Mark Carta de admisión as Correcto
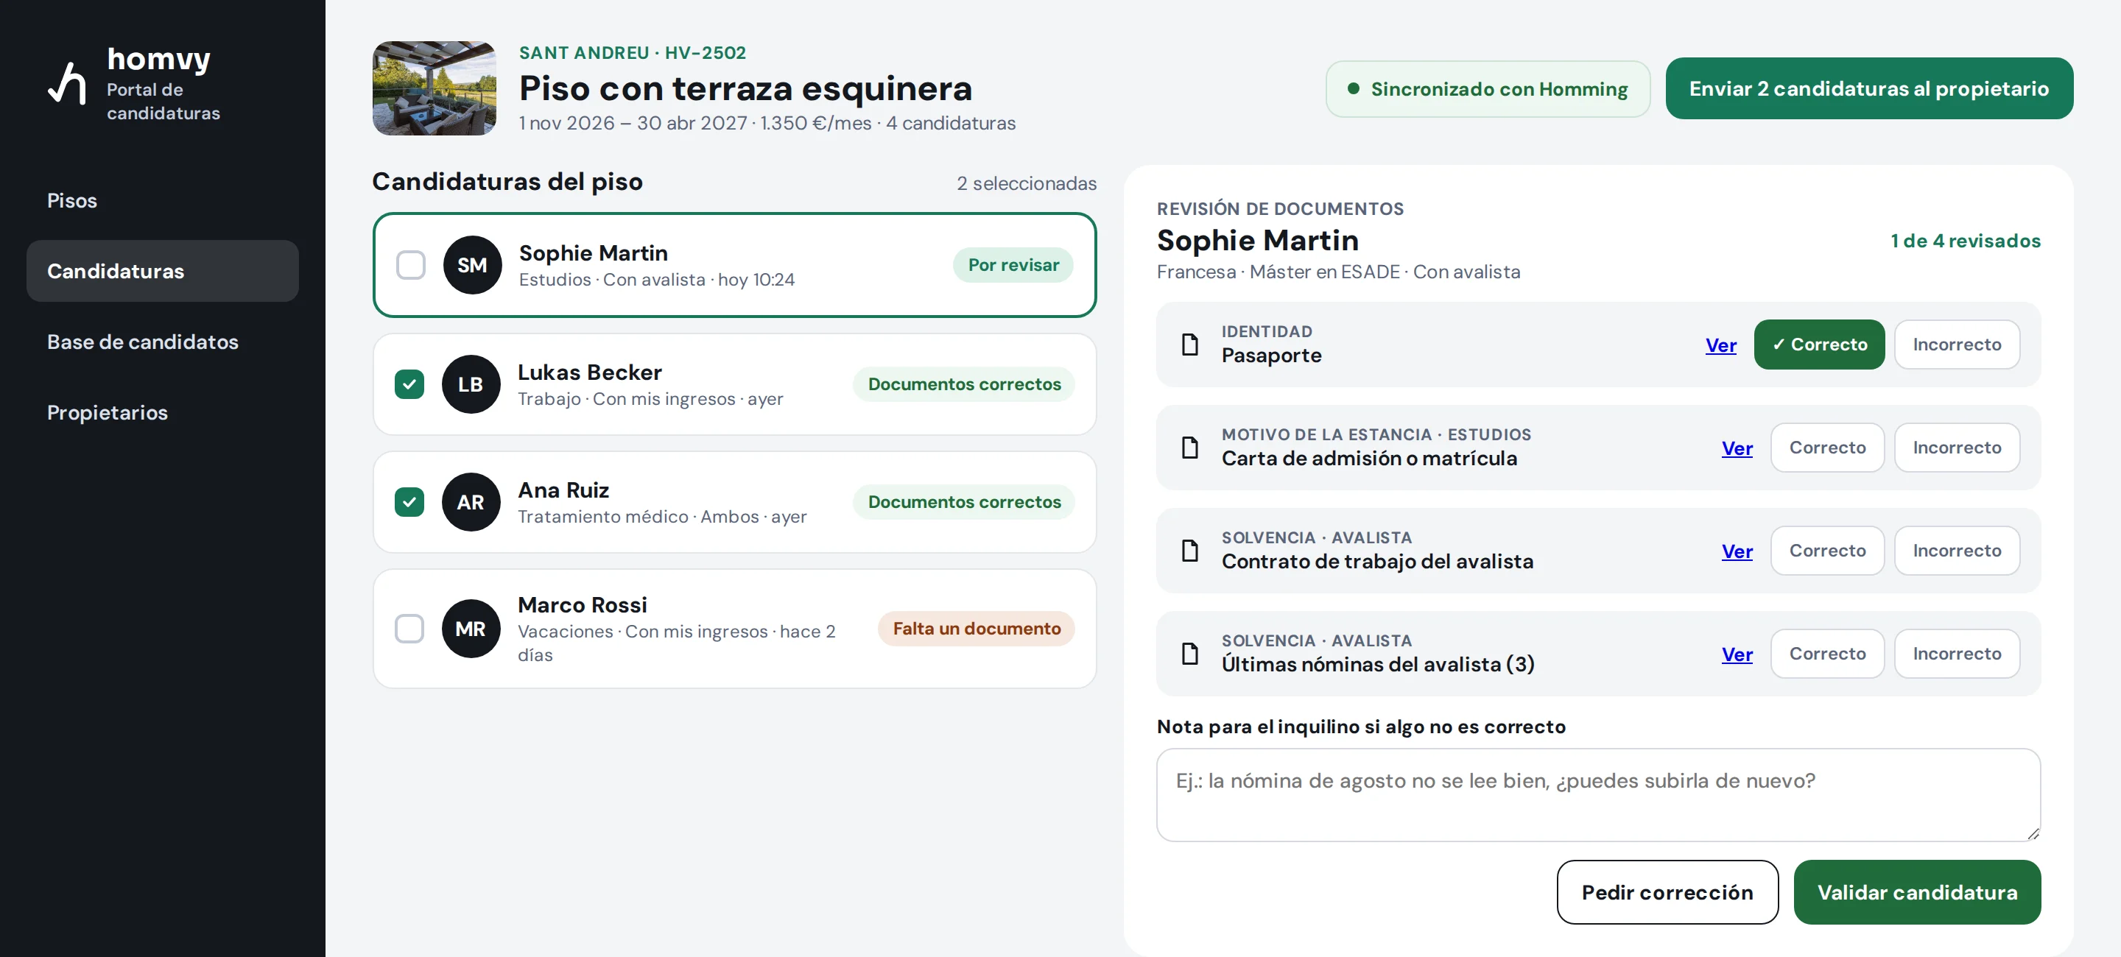The width and height of the screenshot is (2121, 957). point(1827,447)
